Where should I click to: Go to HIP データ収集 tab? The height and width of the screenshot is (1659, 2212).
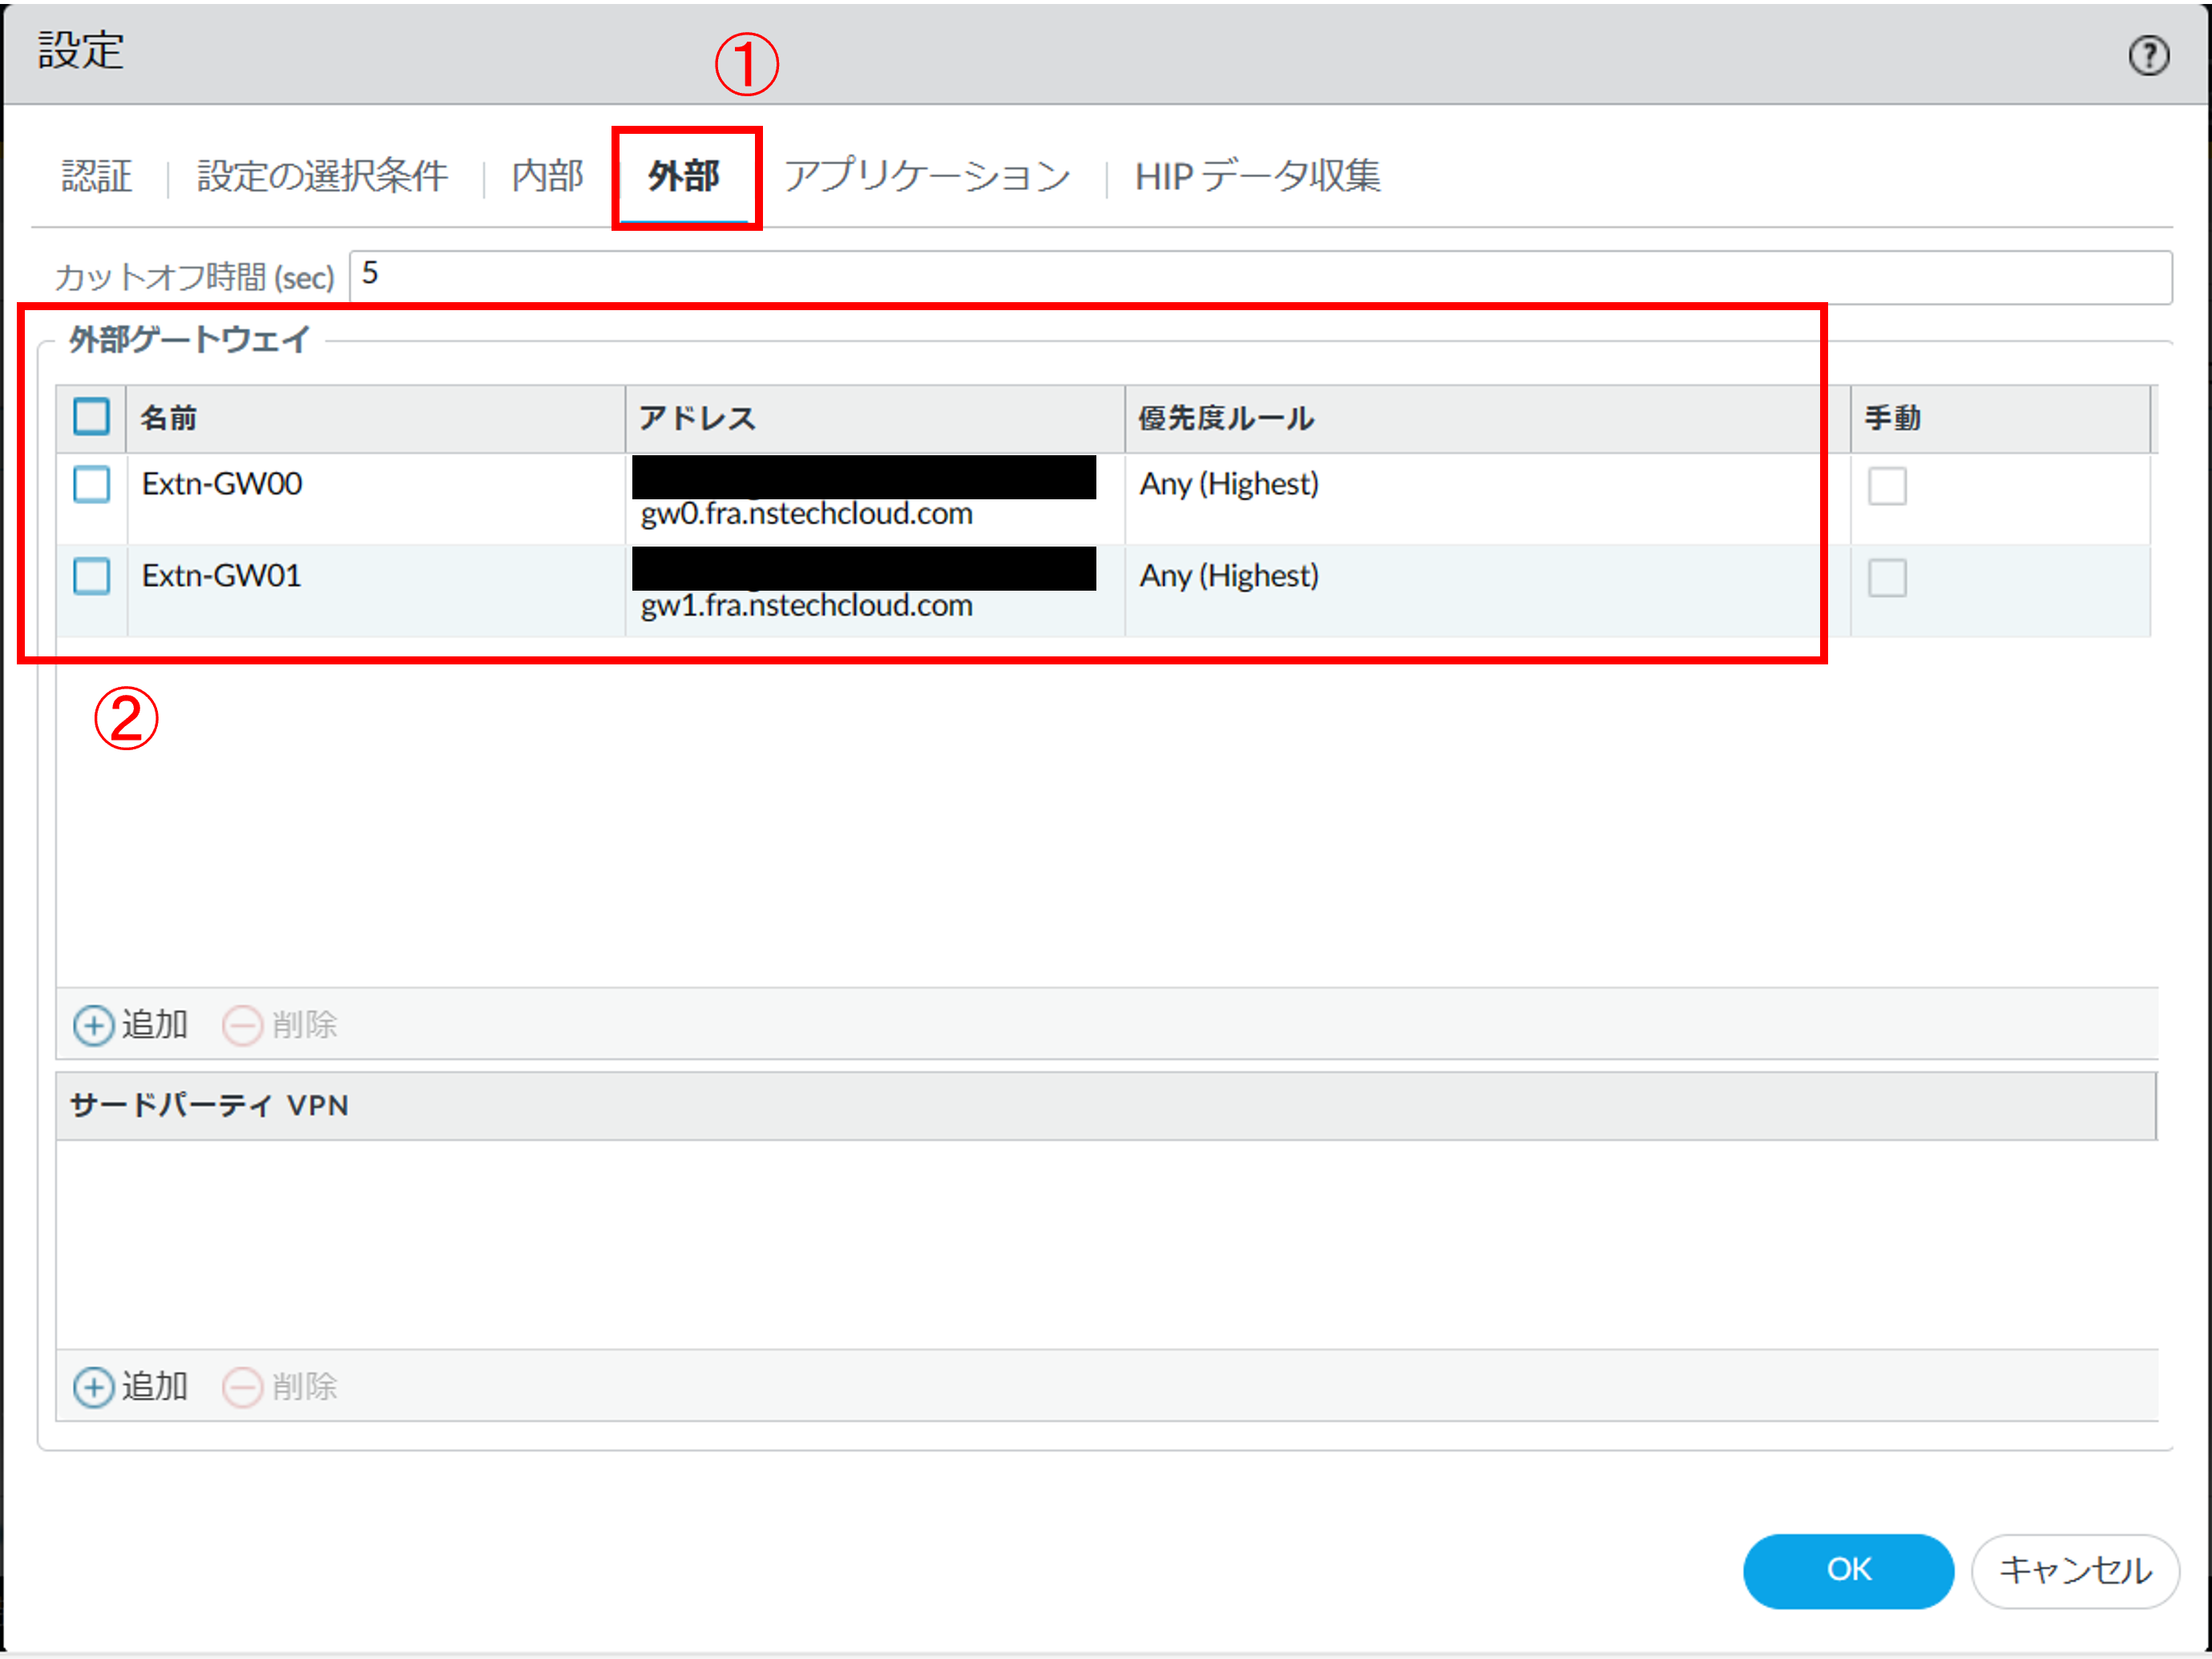pos(1257,177)
